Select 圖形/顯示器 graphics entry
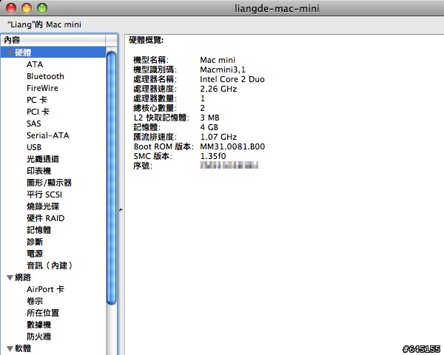This screenshot has width=444, height=355. [x=50, y=183]
